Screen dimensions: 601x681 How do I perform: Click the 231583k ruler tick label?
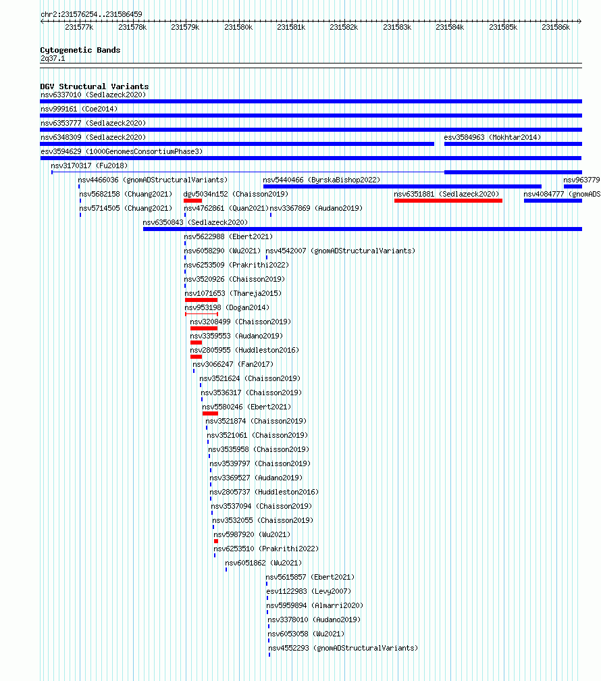coord(397,27)
